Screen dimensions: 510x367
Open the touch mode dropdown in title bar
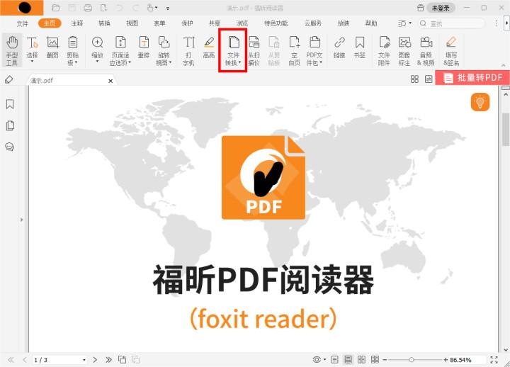[157, 8]
